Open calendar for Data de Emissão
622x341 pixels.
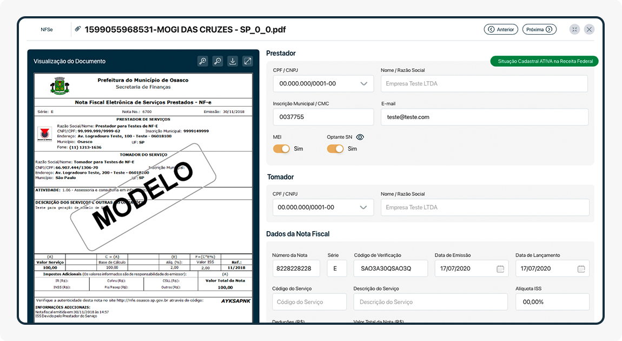pyautogui.click(x=500, y=268)
